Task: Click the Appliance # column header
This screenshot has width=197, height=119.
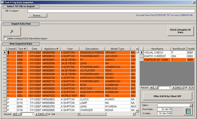Action: pos(51,49)
